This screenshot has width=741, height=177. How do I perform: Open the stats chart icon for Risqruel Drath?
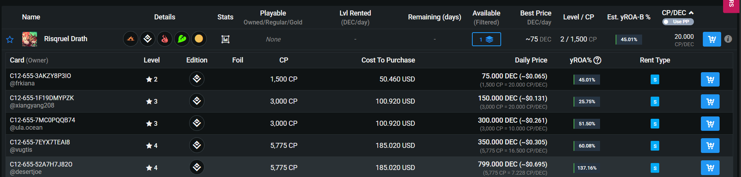225,39
